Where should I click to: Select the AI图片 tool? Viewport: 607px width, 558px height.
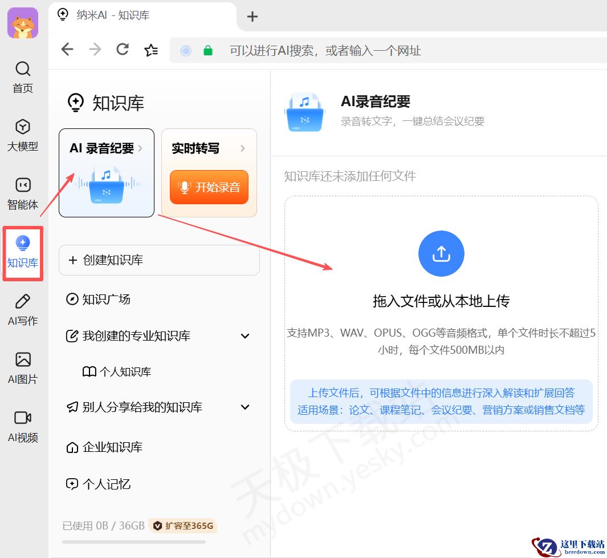point(22,369)
